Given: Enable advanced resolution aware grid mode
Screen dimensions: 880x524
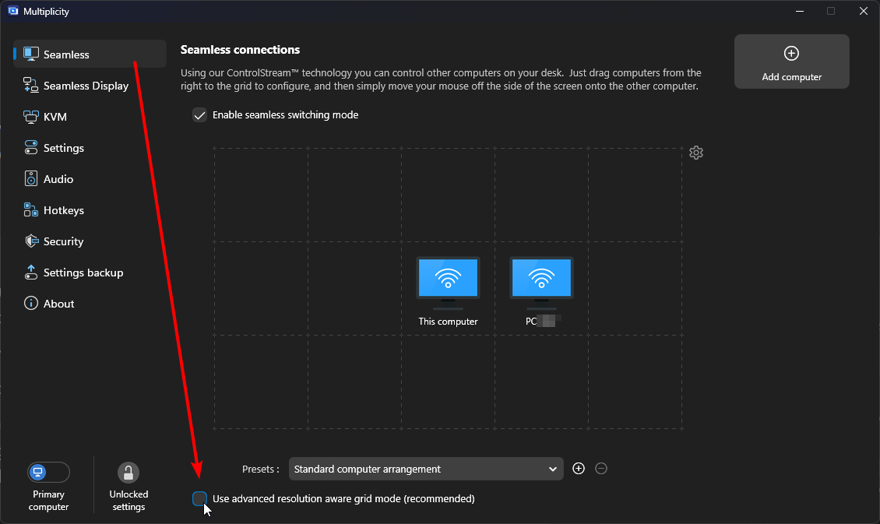Looking at the screenshot, I should pyautogui.click(x=200, y=499).
